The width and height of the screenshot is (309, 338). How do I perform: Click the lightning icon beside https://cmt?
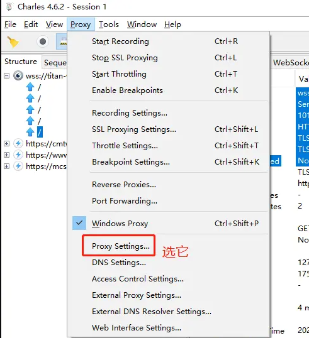point(18,143)
